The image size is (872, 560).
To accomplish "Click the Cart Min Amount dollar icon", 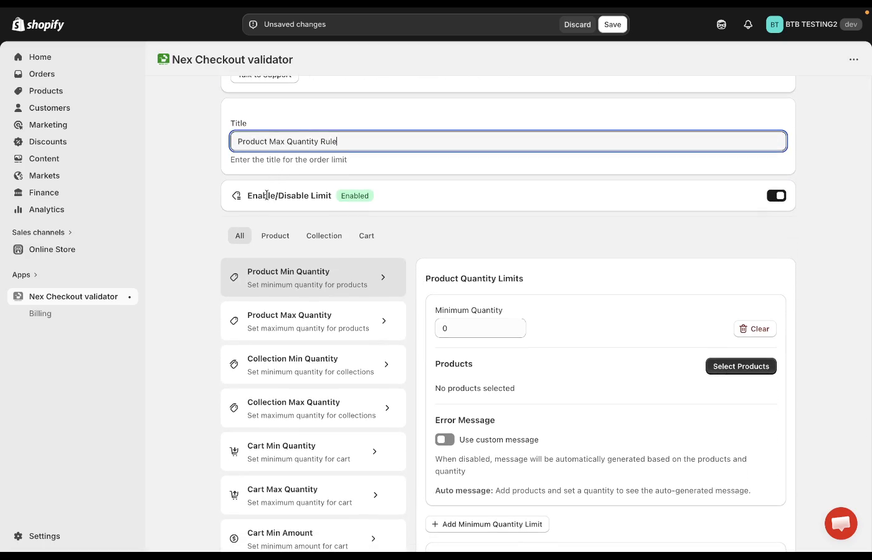I will click(234, 539).
